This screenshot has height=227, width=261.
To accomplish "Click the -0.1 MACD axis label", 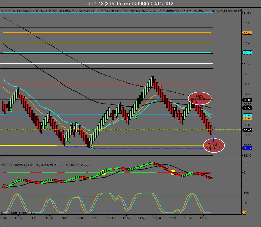I will tap(246, 182).
